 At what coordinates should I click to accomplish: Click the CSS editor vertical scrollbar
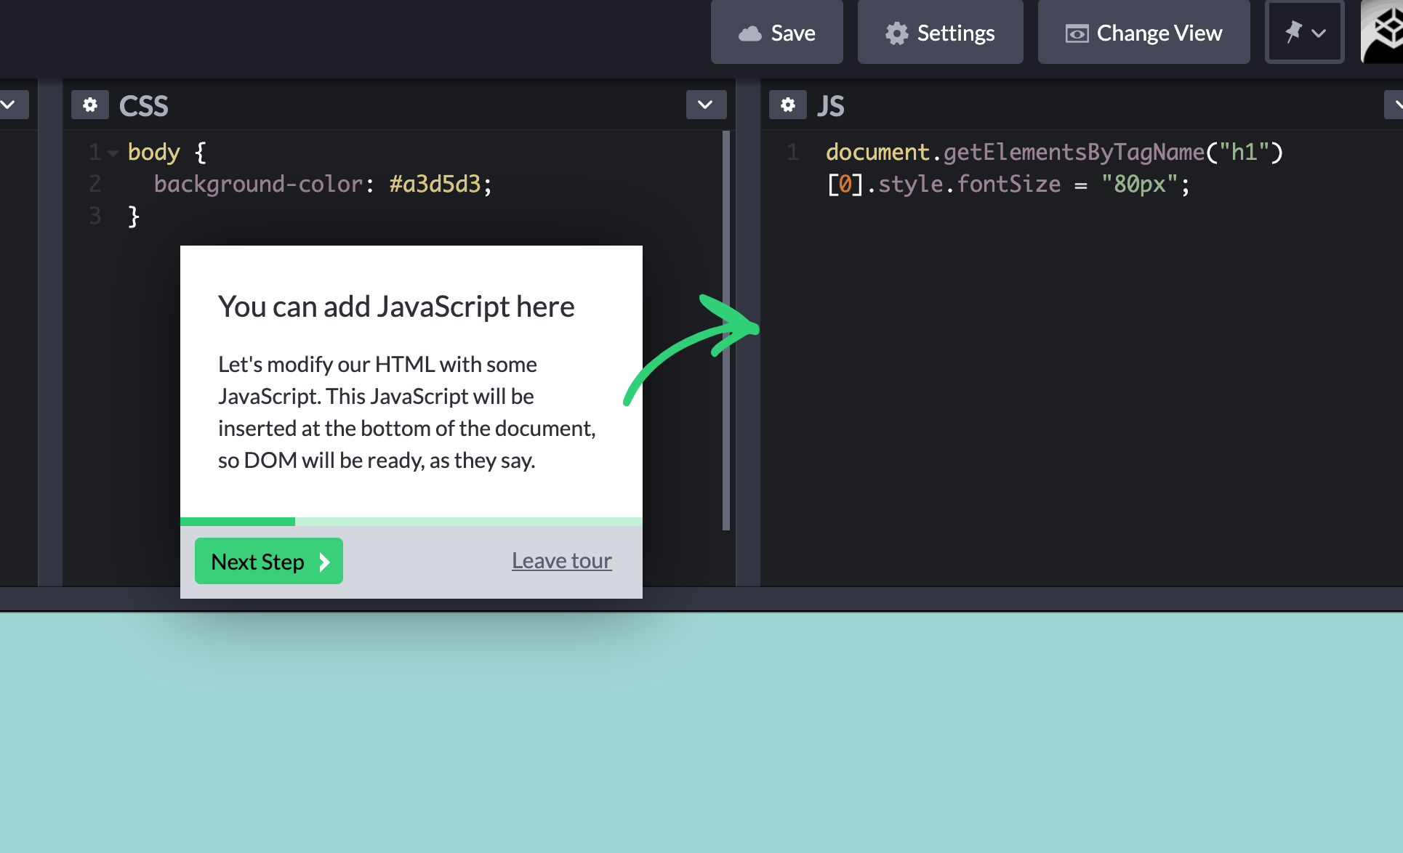click(725, 331)
